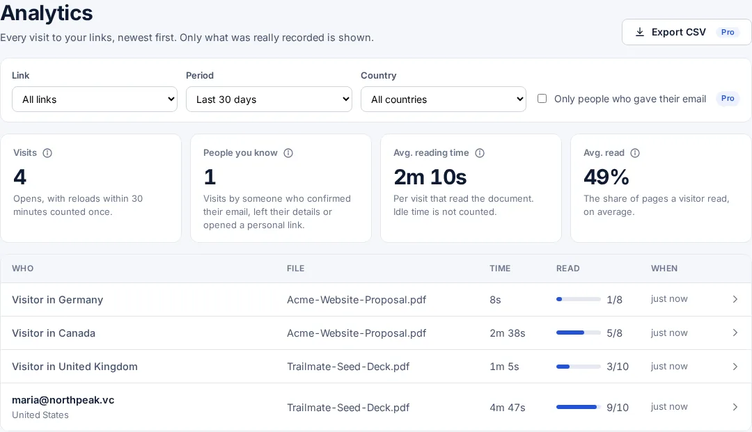The width and height of the screenshot is (752, 432).
Task: Click Visitor in United Kingdom row name
Action: (75, 367)
